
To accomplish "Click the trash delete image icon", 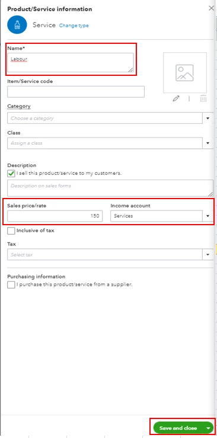I will pos(203,98).
